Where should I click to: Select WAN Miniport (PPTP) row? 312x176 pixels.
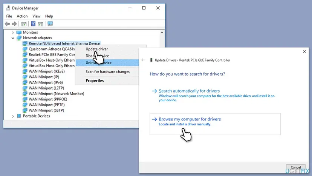[47, 105]
